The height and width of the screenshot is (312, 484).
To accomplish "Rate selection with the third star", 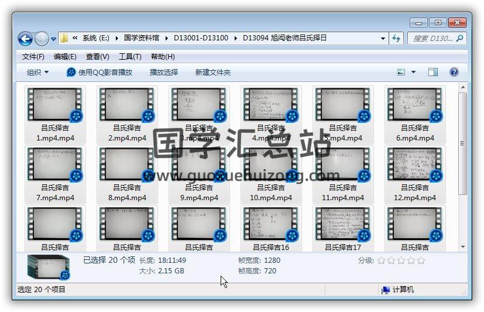I will 401,260.
